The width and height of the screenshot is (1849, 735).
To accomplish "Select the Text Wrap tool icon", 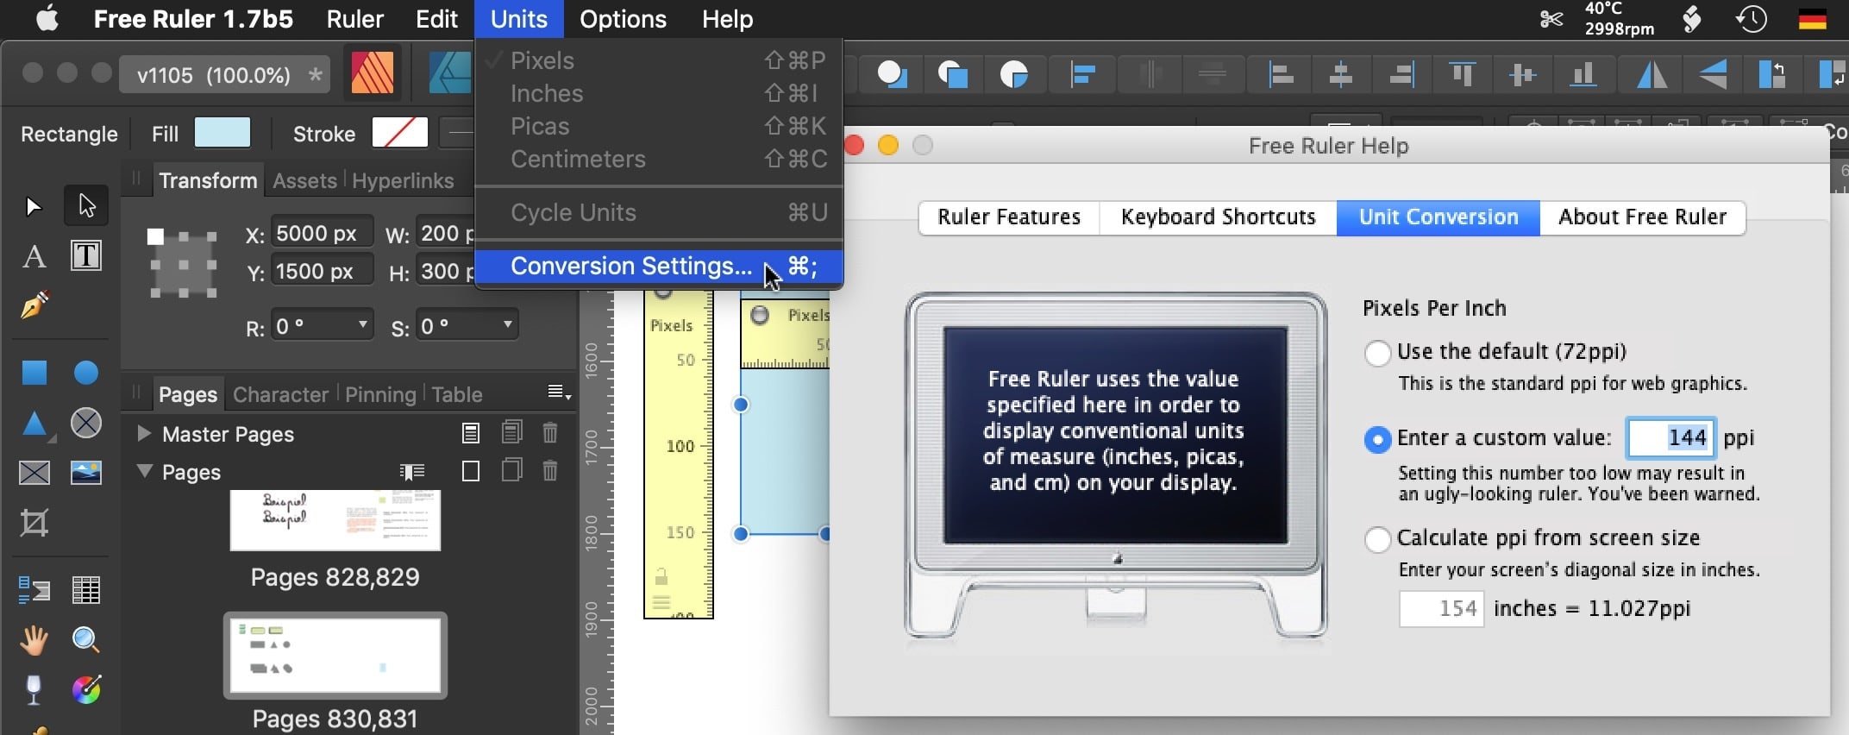I will [x=34, y=590].
